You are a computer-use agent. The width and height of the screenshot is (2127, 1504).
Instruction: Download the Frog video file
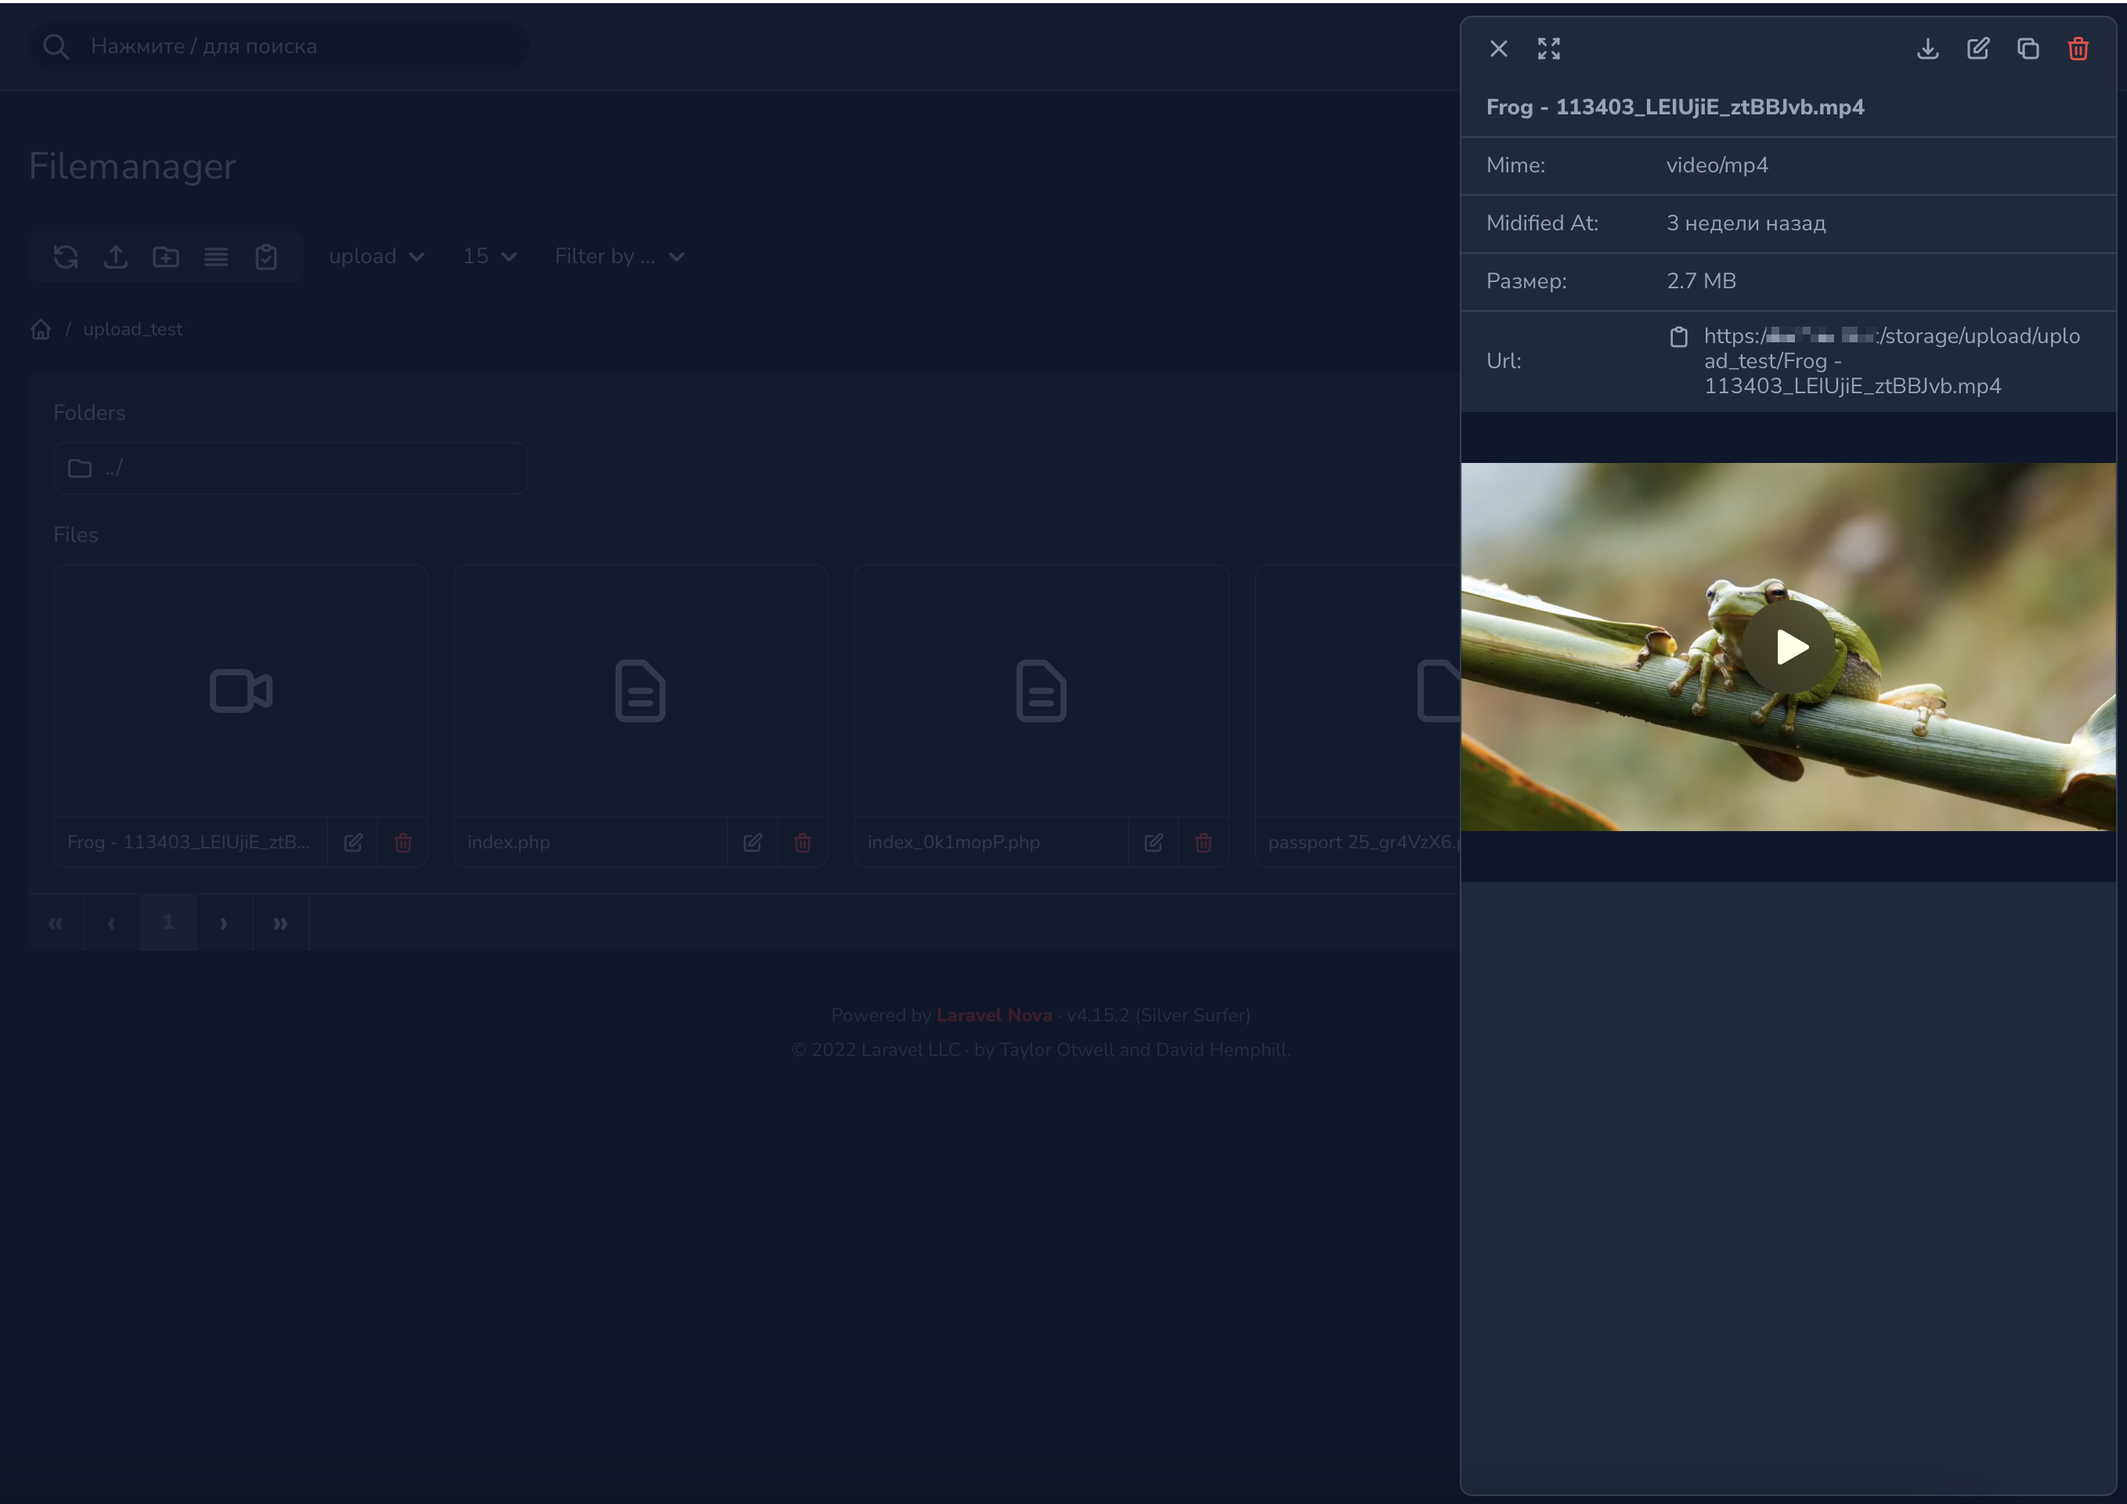pyautogui.click(x=1927, y=49)
